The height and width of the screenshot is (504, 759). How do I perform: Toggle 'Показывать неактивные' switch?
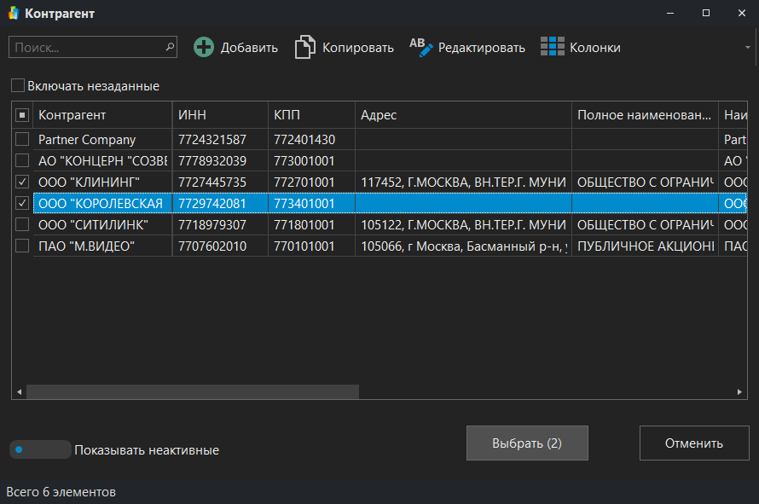tap(39, 449)
